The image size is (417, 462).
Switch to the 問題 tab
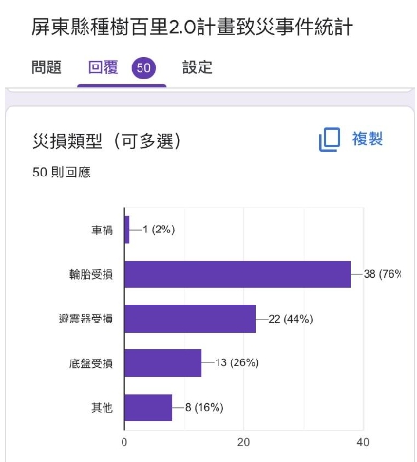click(x=47, y=67)
